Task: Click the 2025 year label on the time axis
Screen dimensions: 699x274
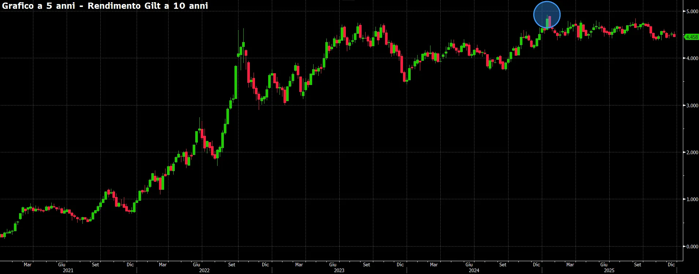Action: point(609,270)
